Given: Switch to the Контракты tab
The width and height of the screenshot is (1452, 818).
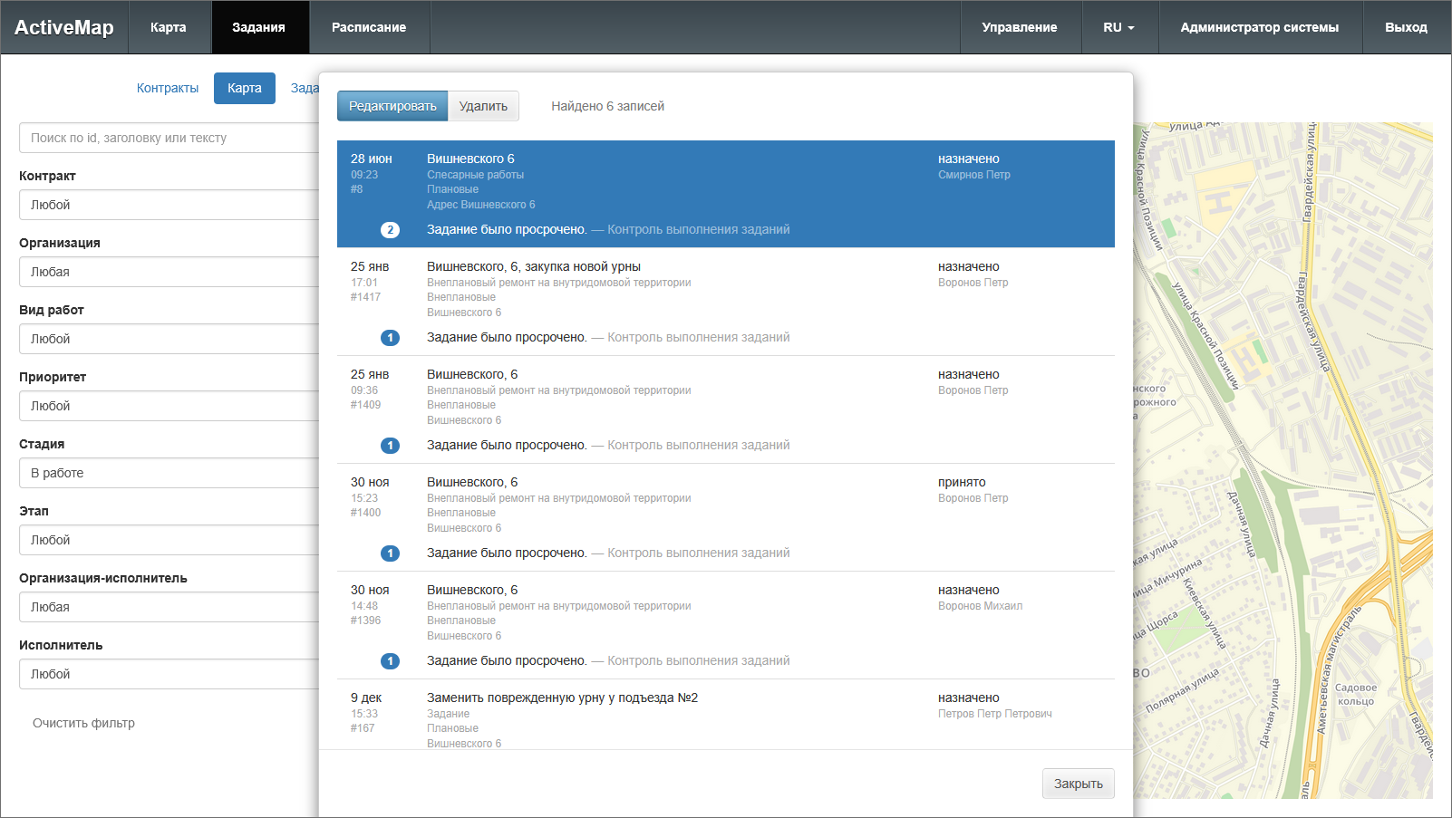Looking at the screenshot, I should 168,88.
